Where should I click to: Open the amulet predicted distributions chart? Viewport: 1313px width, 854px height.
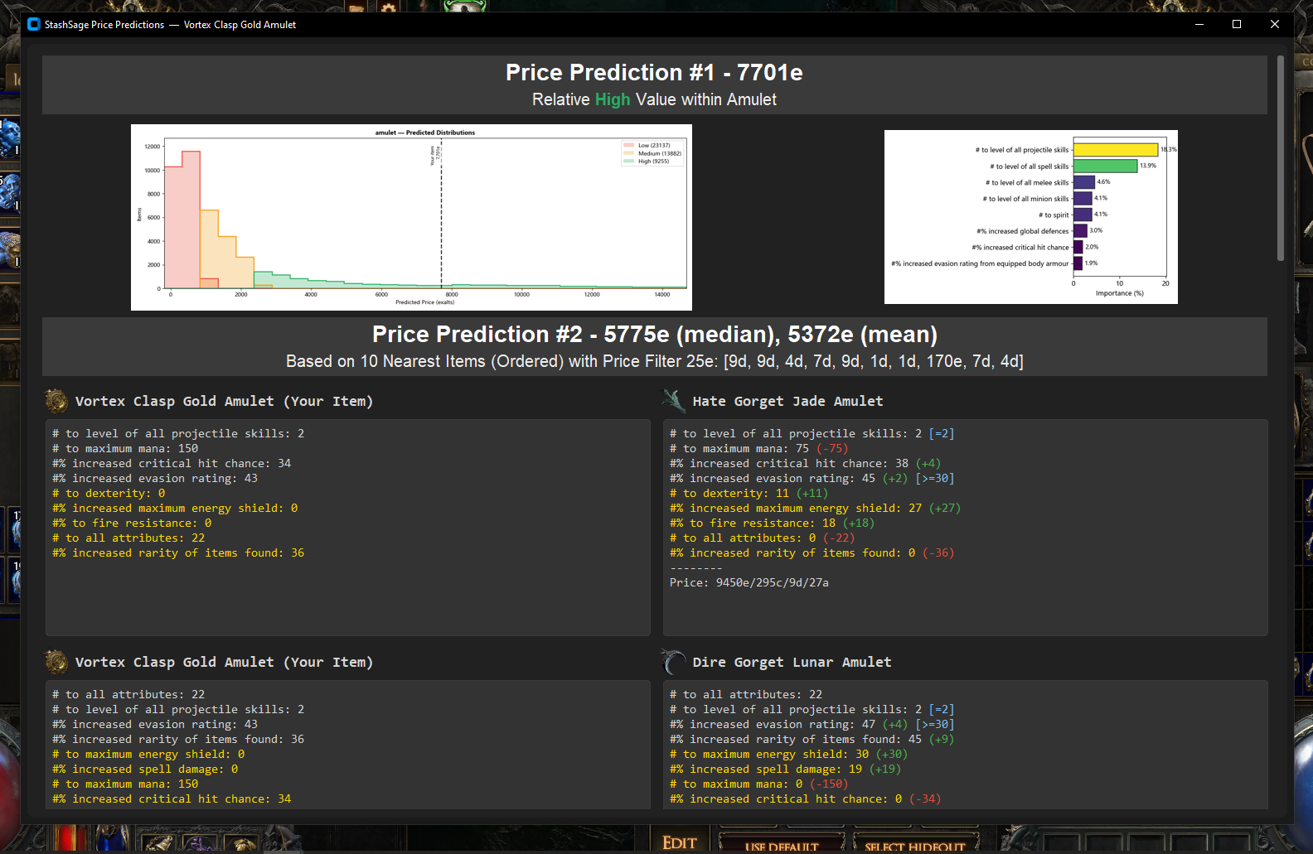tap(411, 217)
